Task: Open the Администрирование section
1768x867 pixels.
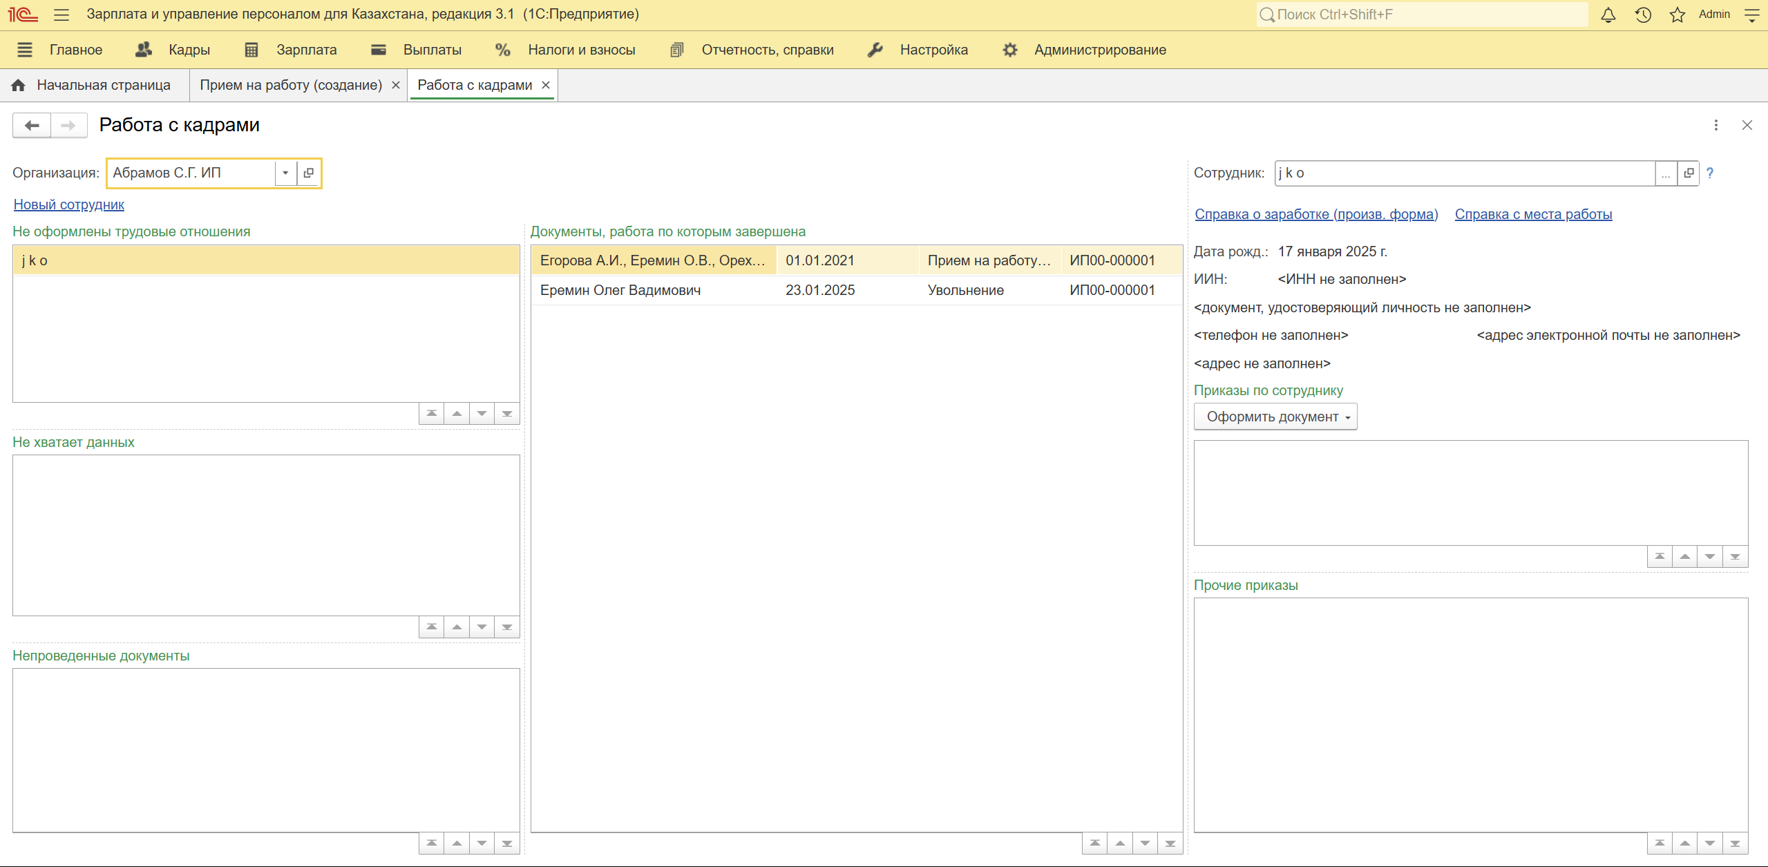Action: (x=1100, y=50)
